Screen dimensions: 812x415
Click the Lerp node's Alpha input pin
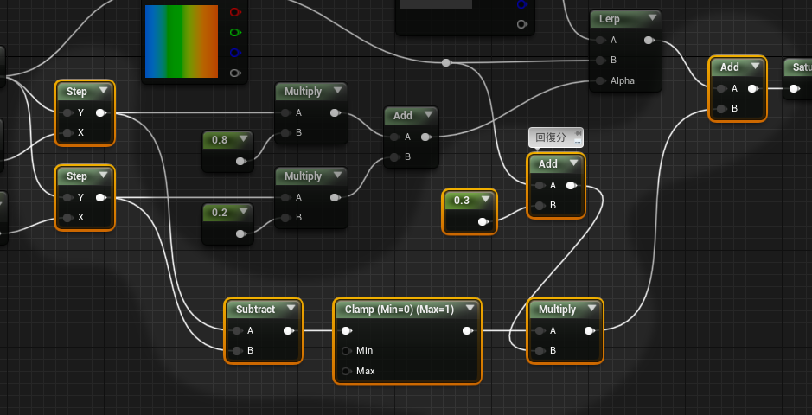click(x=600, y=80)
